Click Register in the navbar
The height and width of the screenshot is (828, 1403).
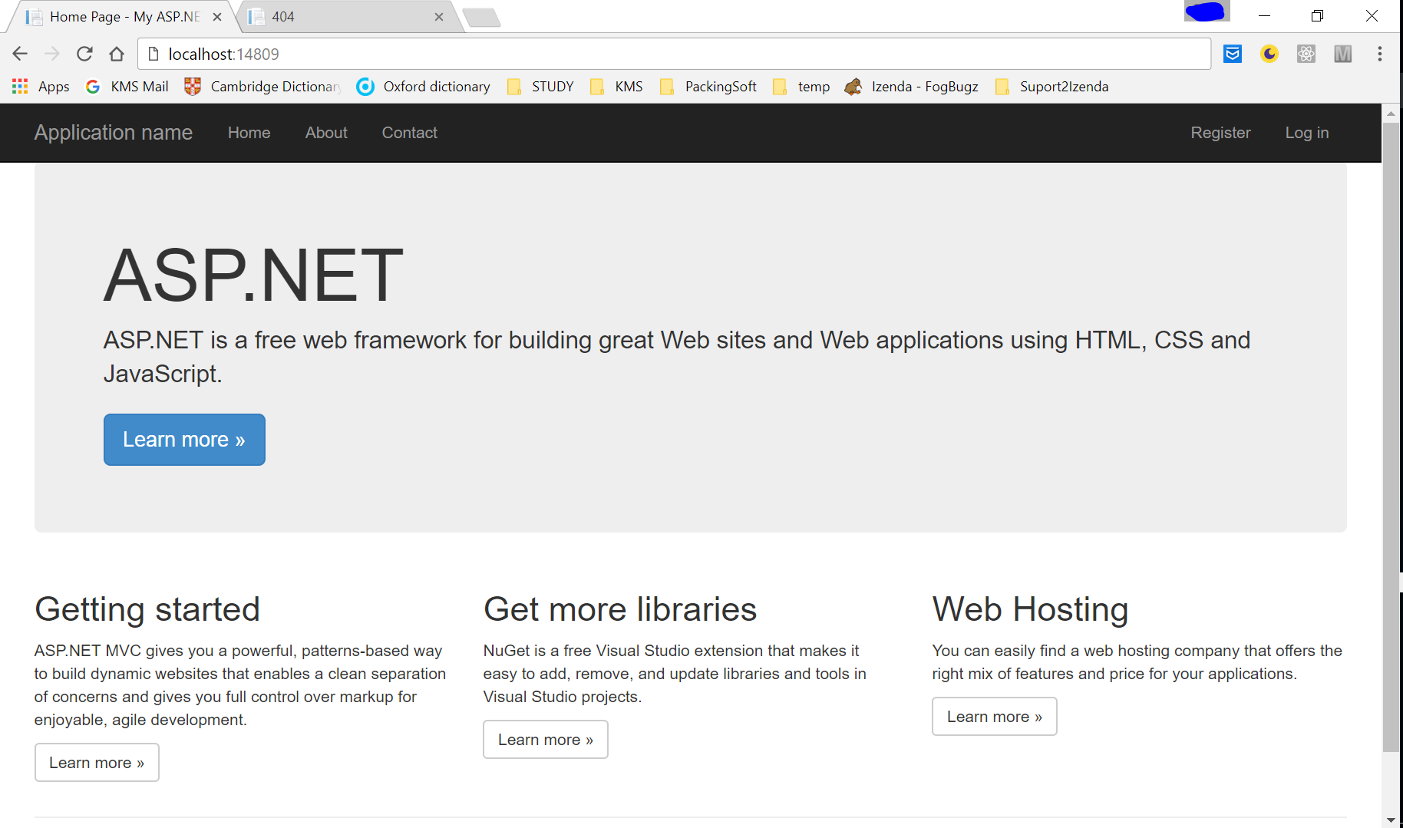coord(1221,133)
